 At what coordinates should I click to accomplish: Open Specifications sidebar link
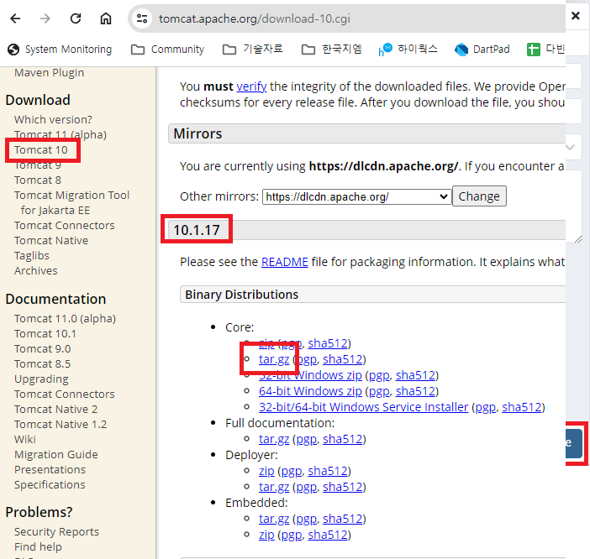point(50,484)
